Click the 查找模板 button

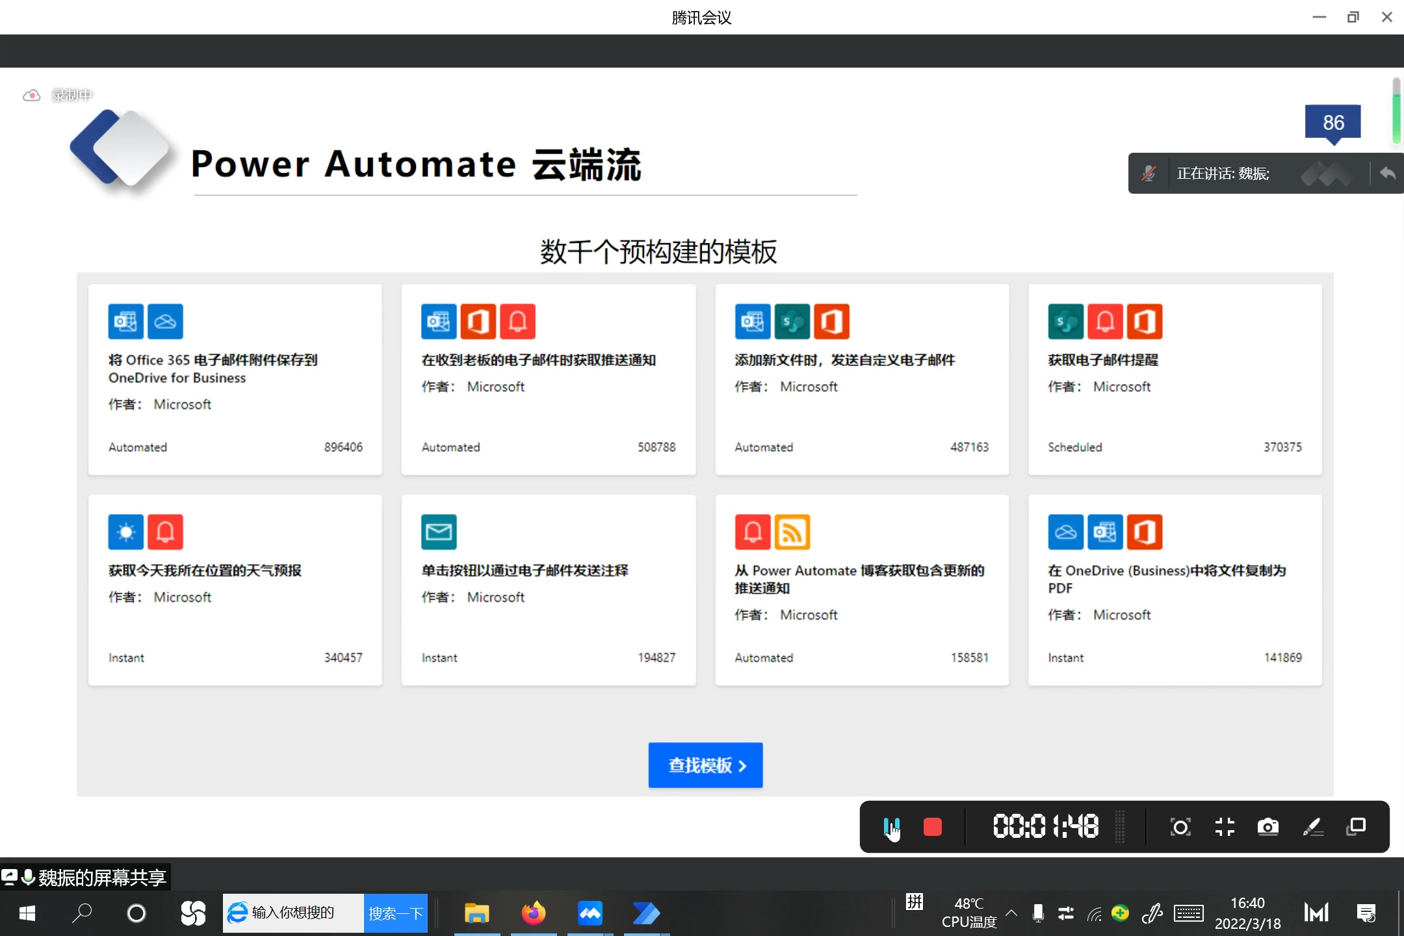(x=705, y=765)
